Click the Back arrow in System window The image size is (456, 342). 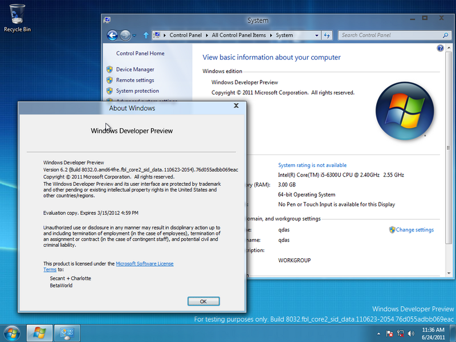point(112,35)
